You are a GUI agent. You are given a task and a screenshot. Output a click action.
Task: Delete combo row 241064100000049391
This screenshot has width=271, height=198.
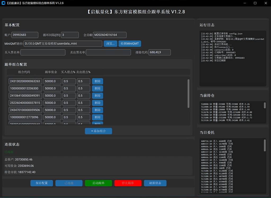(97, 96)
